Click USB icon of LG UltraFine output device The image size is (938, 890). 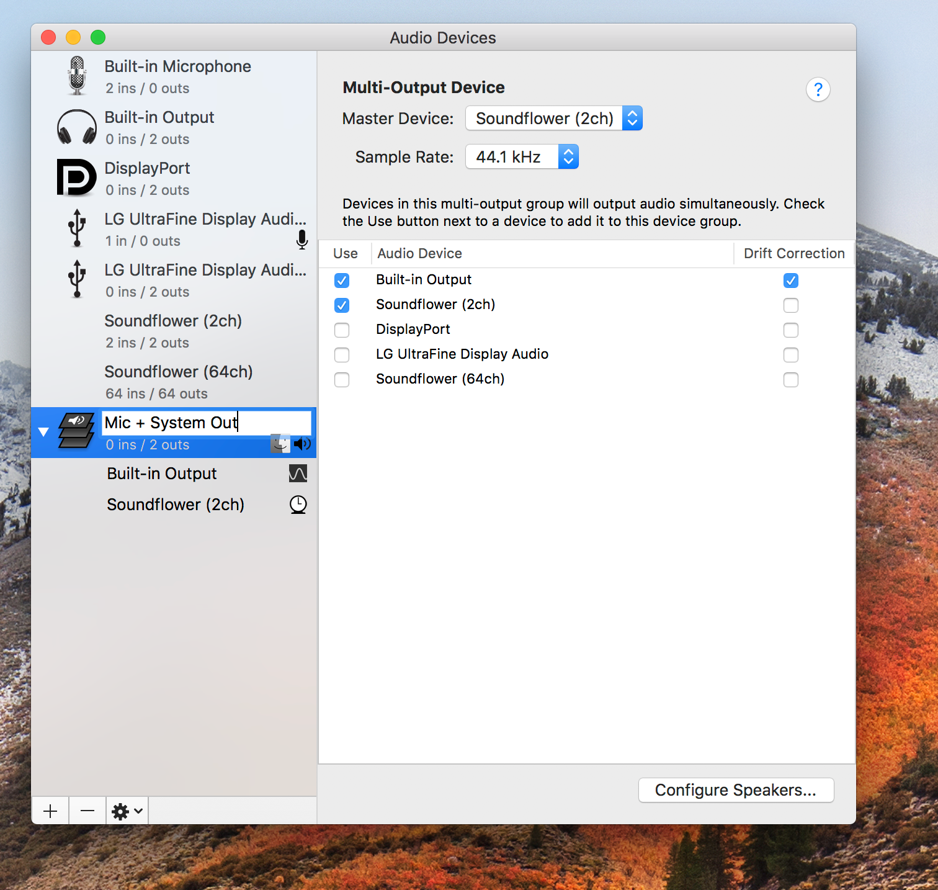[x=77, y=279]
